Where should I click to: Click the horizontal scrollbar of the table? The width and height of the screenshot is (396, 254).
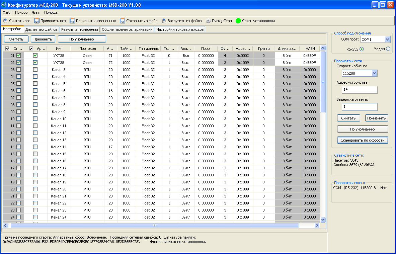point(154,226)
